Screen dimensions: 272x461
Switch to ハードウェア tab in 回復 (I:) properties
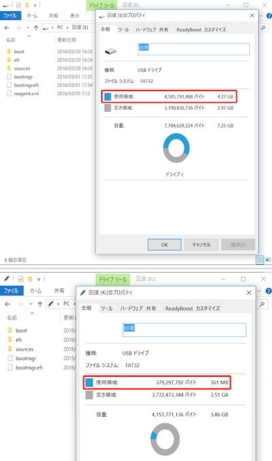[x=146, y=30]
